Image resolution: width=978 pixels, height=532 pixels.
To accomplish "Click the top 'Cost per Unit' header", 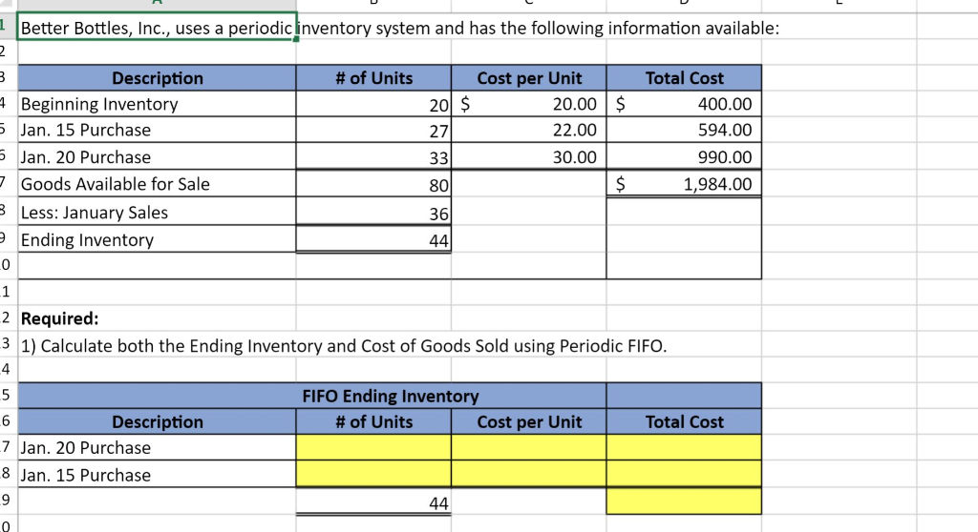I will click(x=529, y=78).
